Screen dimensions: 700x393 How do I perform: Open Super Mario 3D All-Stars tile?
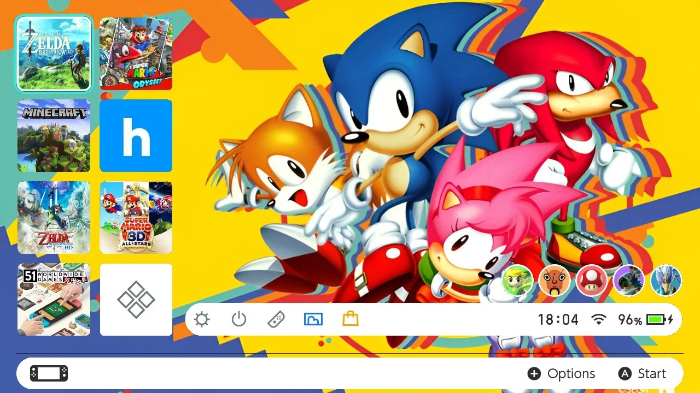tap(136, 217)
